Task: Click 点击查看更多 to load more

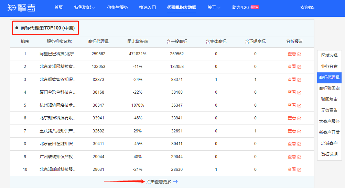Action: tap(159, 181)
